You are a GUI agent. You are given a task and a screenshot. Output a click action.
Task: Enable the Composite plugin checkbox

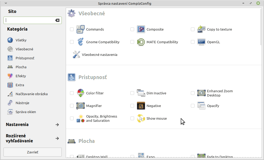(x=132, y=29)
